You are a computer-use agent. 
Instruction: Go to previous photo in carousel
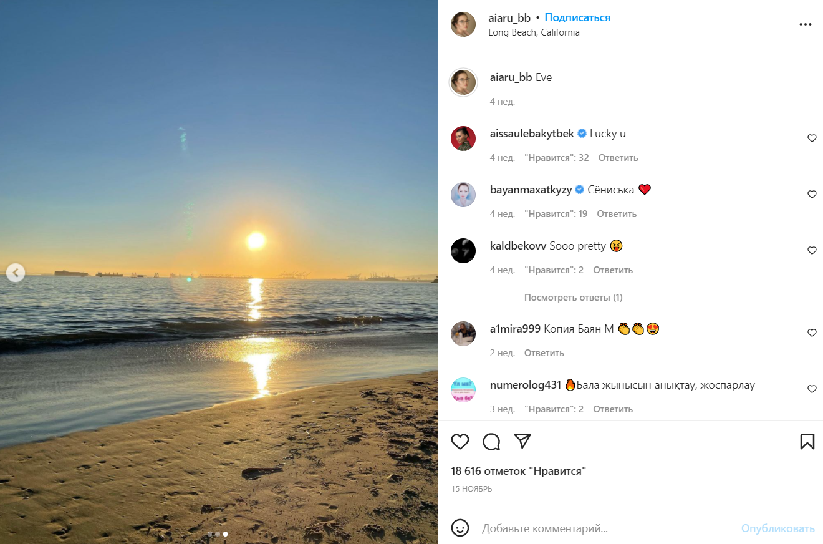point(16,272)
